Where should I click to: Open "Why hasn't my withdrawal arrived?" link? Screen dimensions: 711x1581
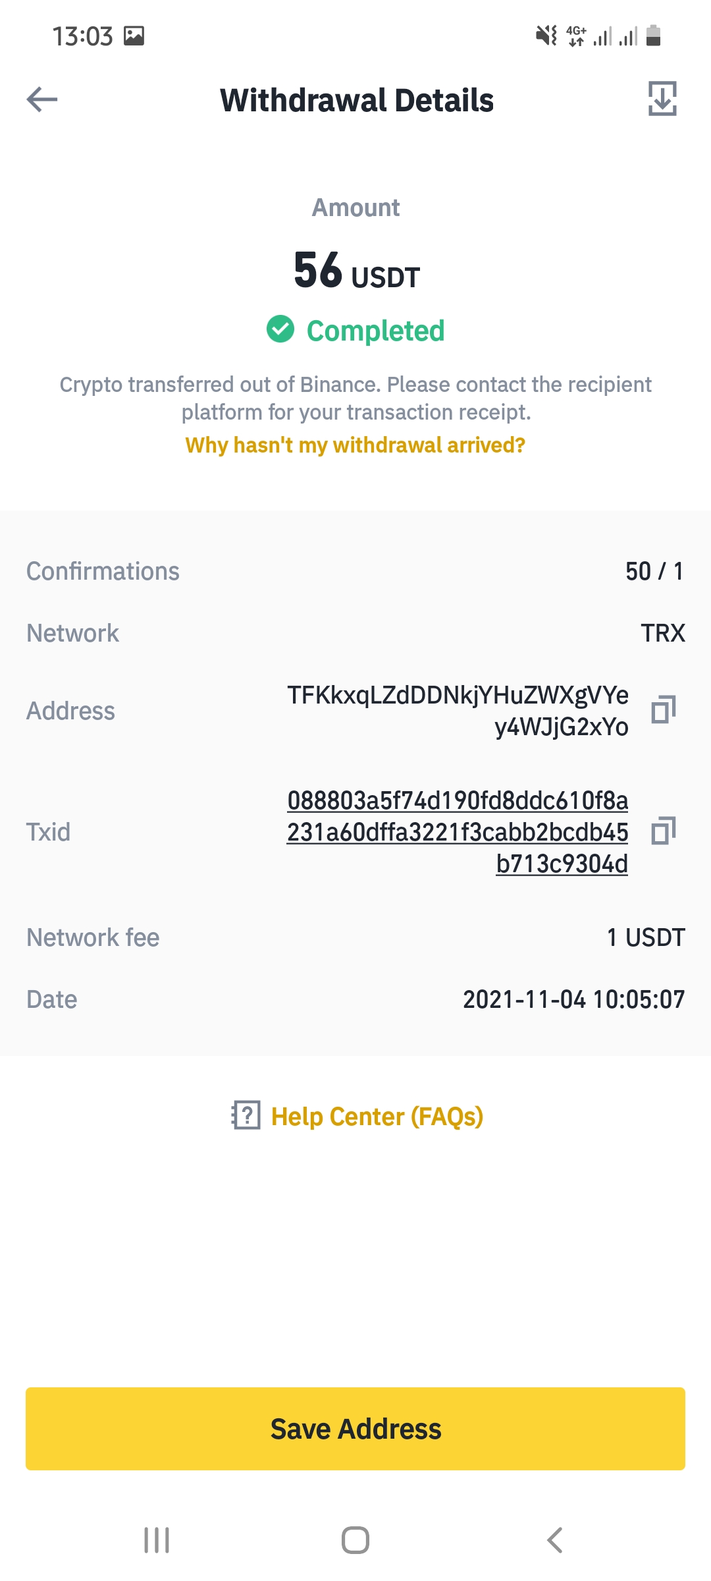click(x=355, y=445)
